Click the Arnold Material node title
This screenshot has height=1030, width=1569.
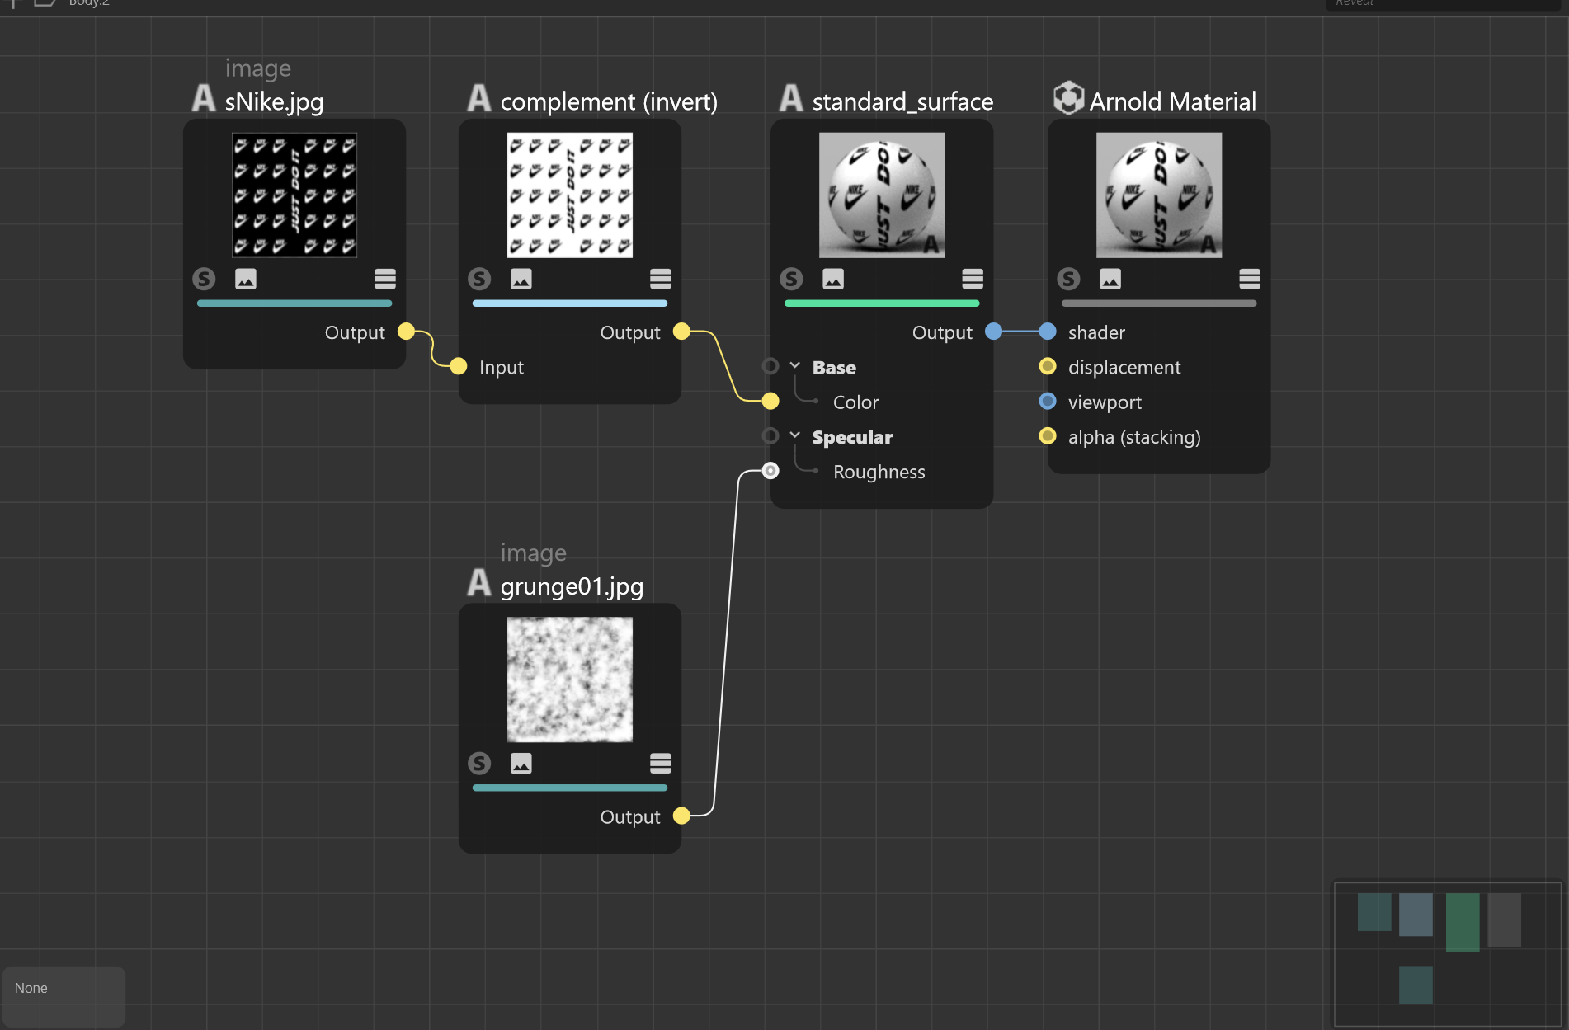1172,102
